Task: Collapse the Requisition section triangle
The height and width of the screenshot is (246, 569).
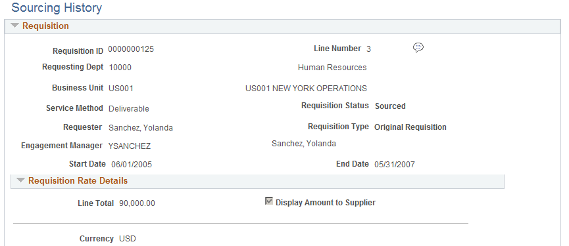Action: pos(15,26)
